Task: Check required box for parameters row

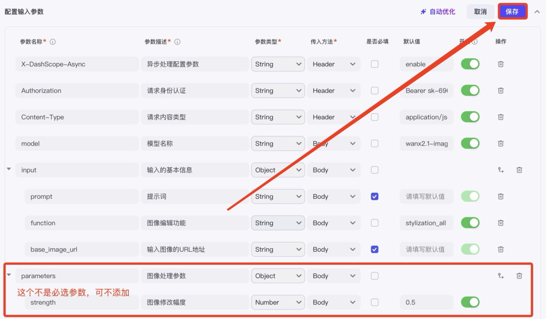Action: [375, 276]
